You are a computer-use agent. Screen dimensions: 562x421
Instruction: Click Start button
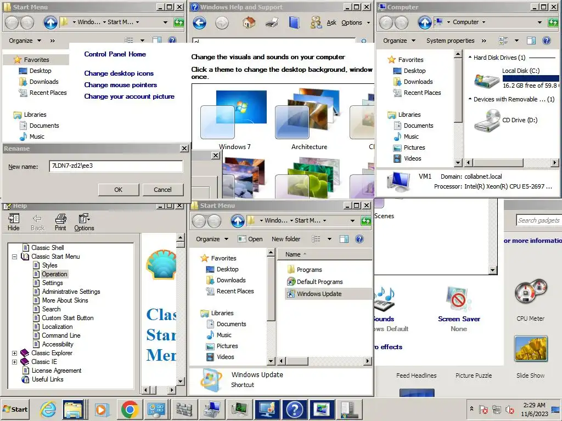(15, 409)
